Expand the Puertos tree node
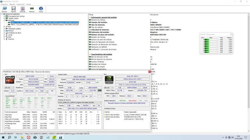 tap(4, 39)
